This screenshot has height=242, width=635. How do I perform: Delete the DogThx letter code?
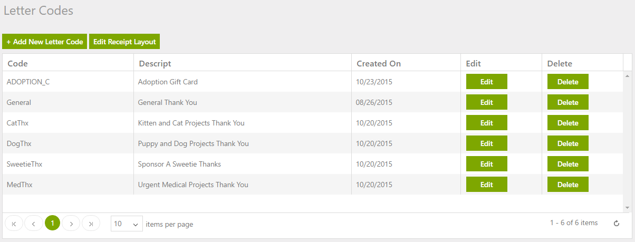click(x=567, y=143)
